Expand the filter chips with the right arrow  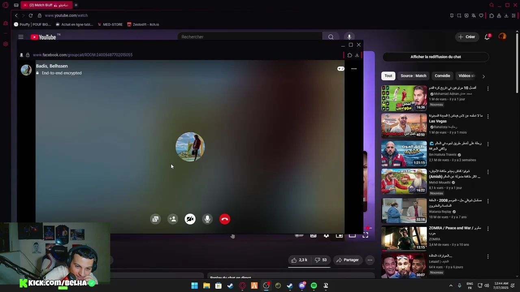[x=483, y=76]
